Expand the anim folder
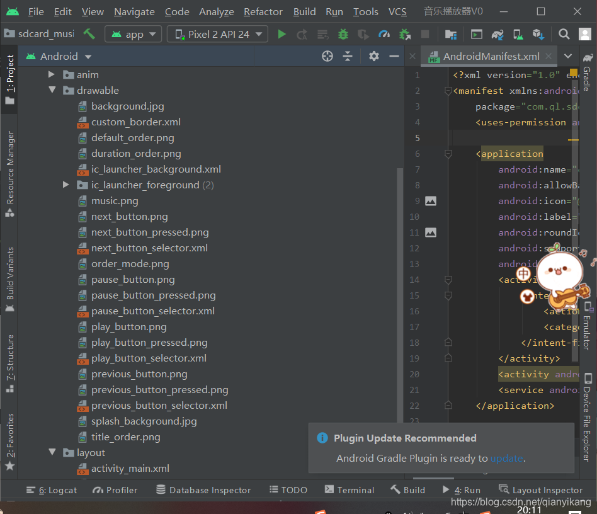The width and height of the screenshot is (597, 514). (x=52, y=74)
